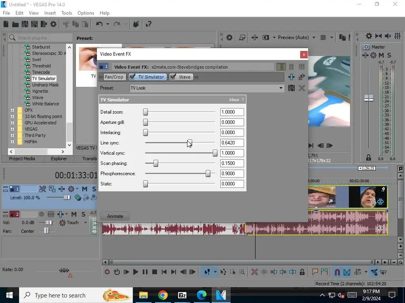Click the What's This help icon
Image resolution: width=405 pixels, height=303 pixels.
148,24
